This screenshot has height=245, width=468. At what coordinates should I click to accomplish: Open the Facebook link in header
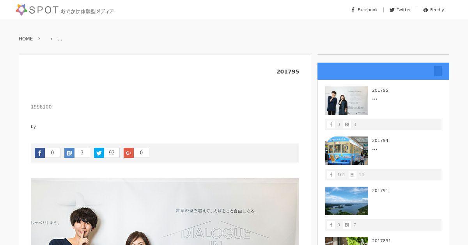[364, 10]
